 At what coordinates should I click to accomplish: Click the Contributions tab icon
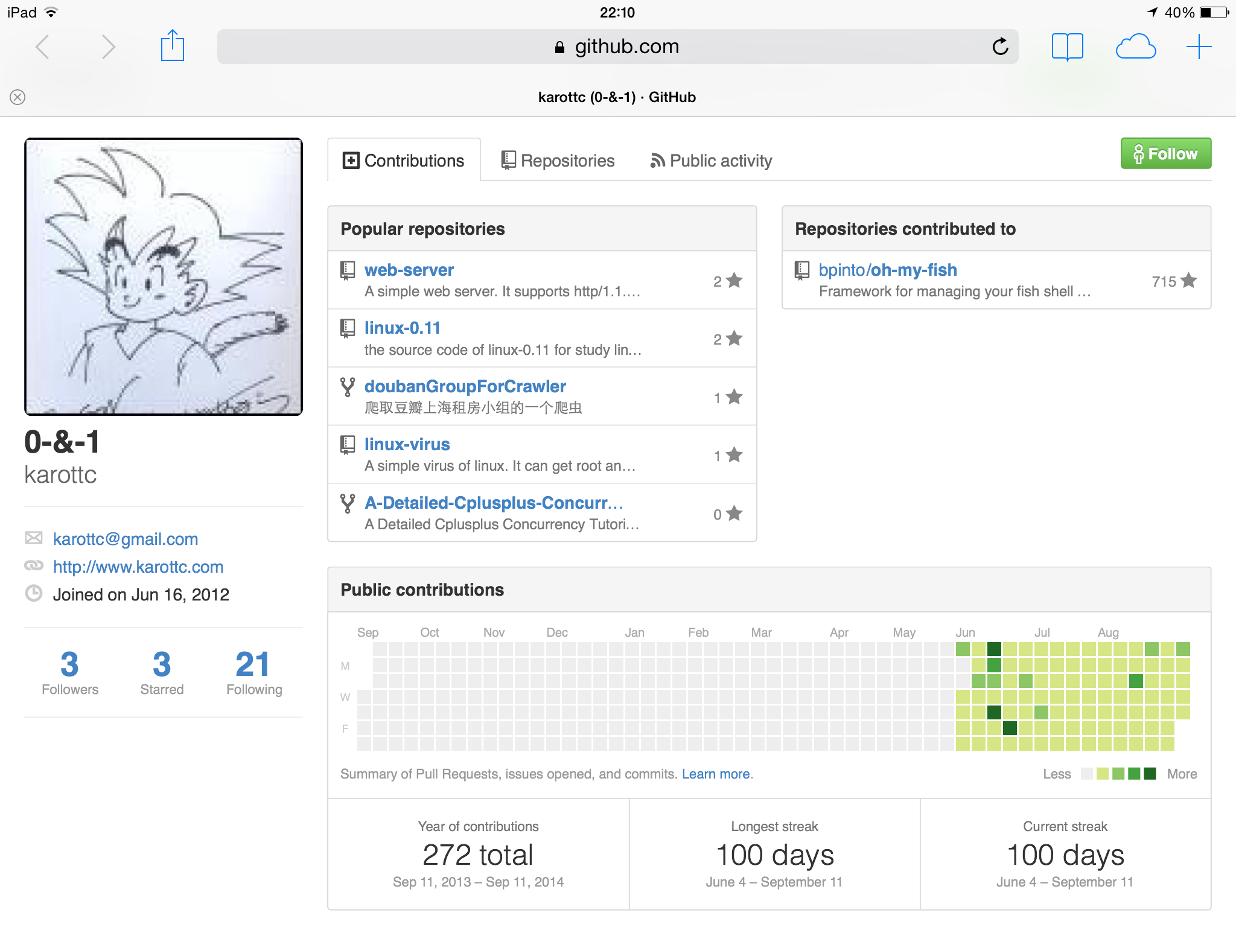coord(351,161)
